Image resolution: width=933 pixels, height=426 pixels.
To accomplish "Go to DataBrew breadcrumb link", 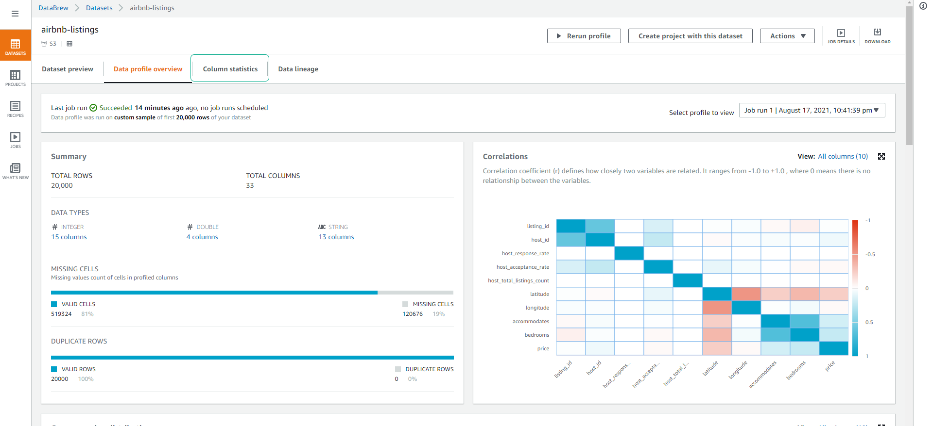I will coord(53,8).
